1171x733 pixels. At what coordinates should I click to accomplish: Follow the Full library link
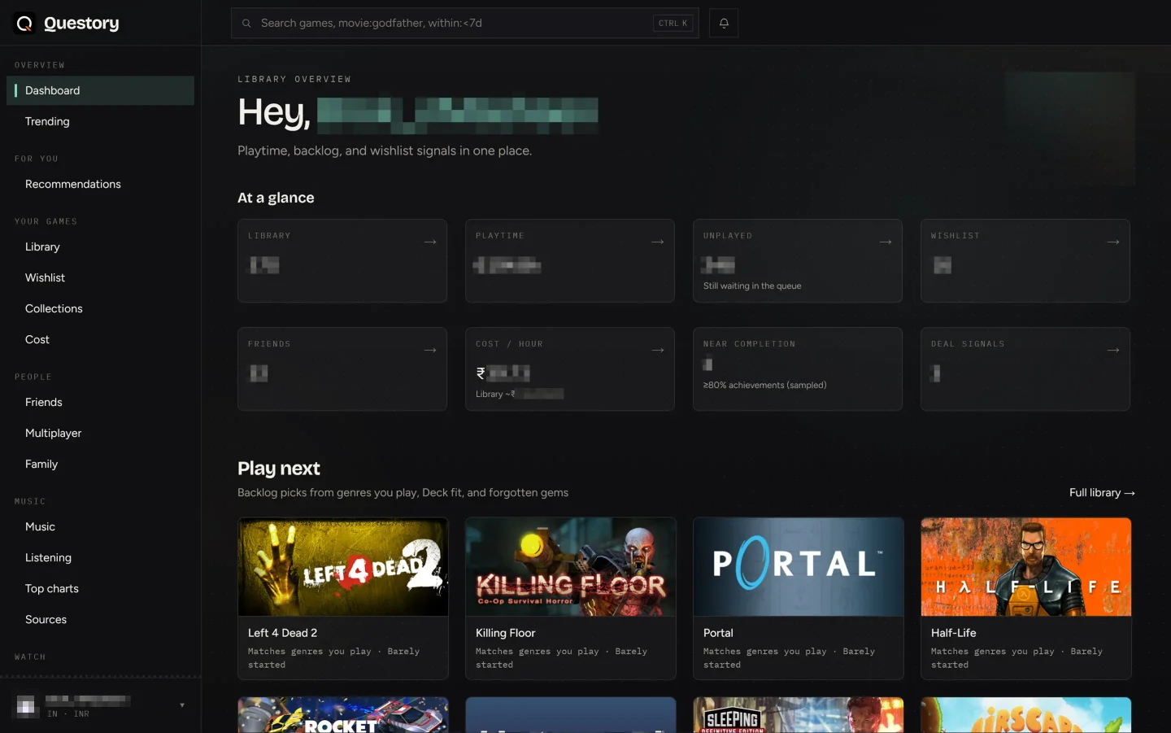tap(1102, 492)
